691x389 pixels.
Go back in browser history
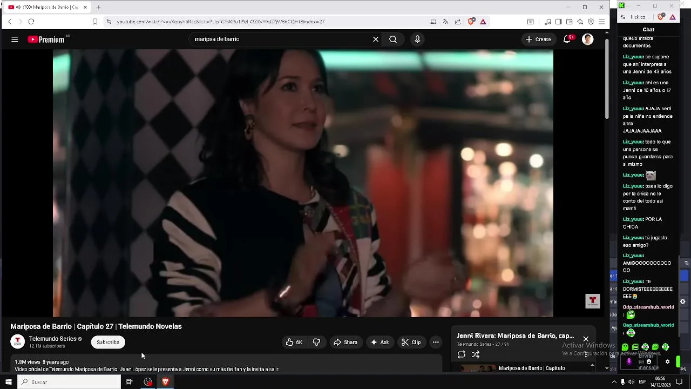(10, 22)
